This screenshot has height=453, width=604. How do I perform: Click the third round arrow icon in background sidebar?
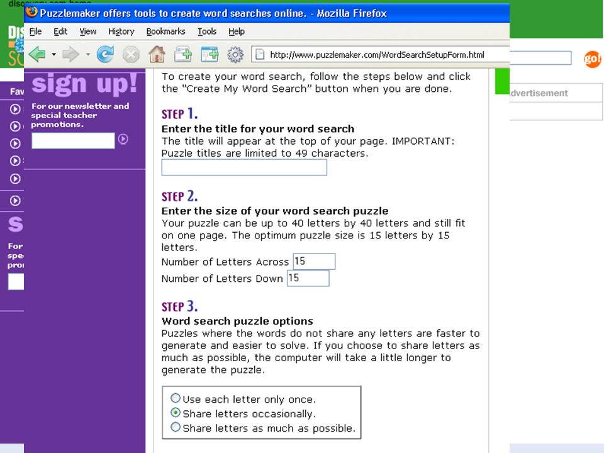pyautogui.click(x=15, y=143)
